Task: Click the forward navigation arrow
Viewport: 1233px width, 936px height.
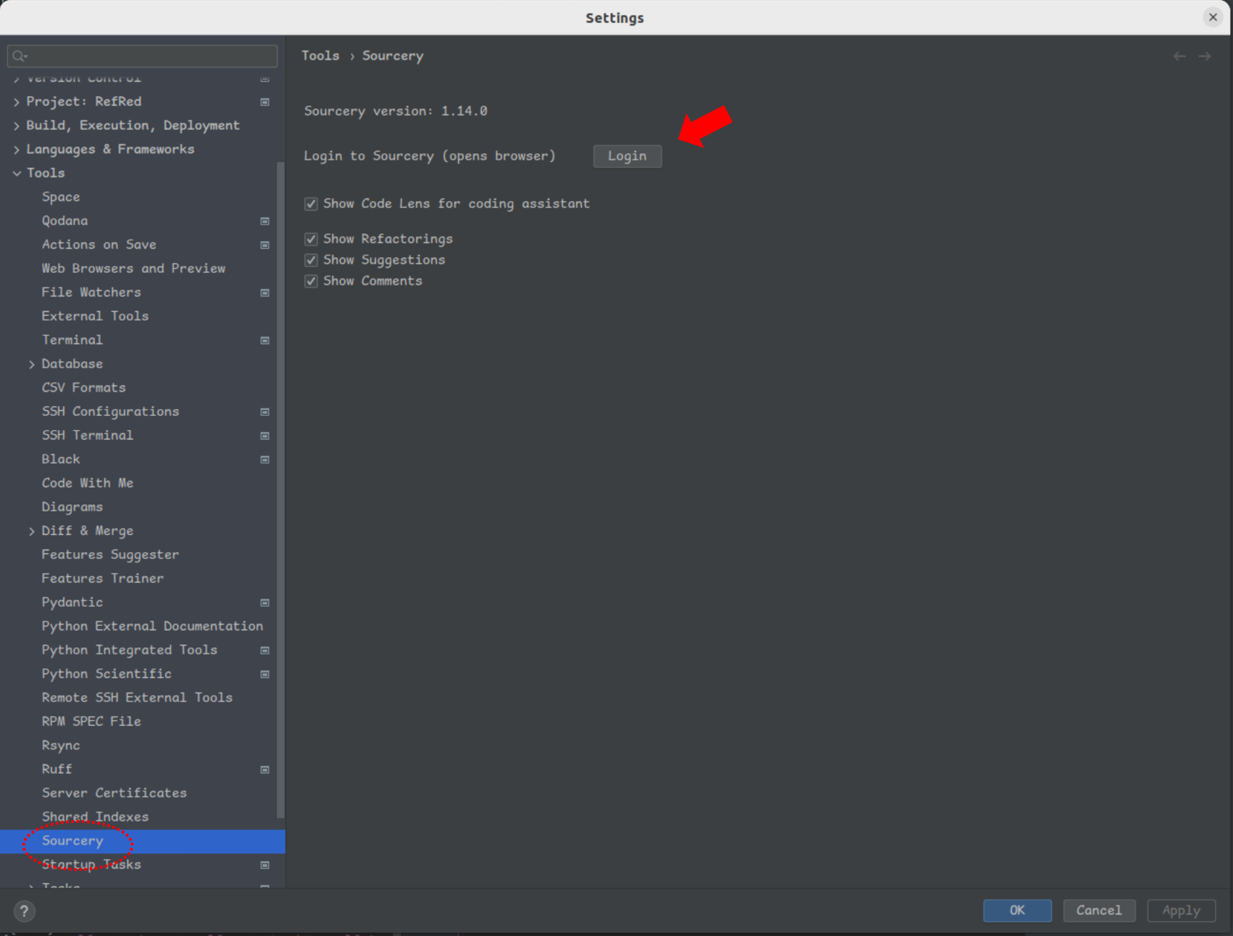Action: point(1204,55)
